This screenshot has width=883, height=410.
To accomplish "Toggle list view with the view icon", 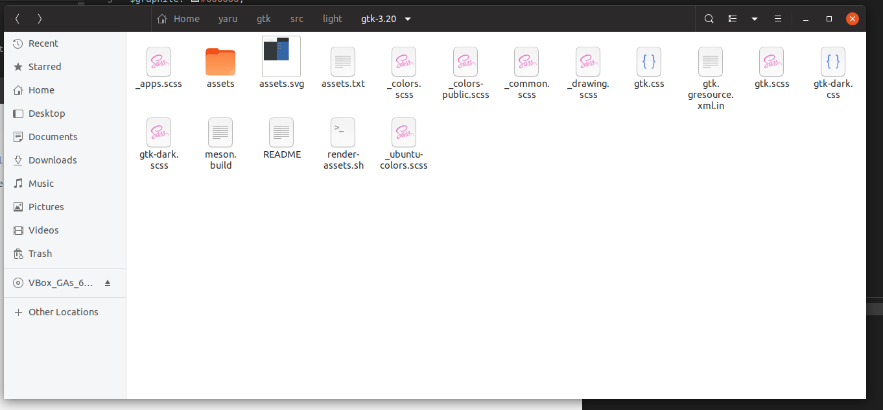I will click(x=733, y=19).
